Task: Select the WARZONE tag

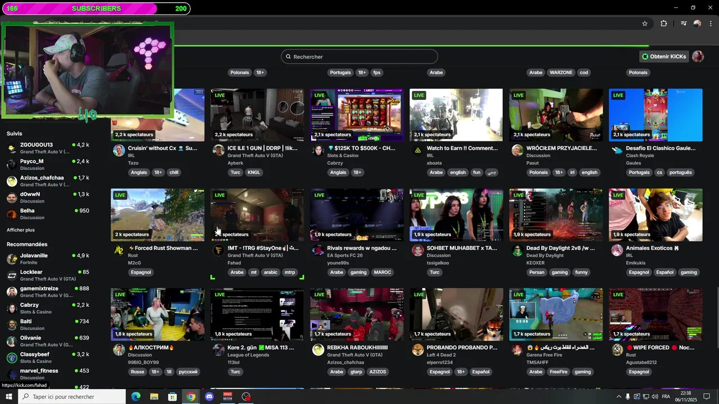Action: click(x=561, y=72)
